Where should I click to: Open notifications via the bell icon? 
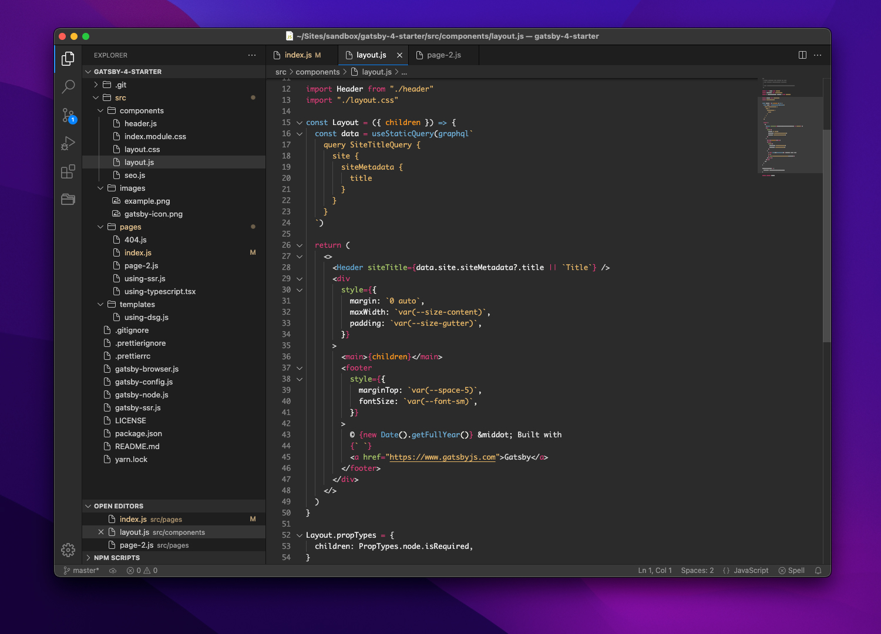click(818, 570)
